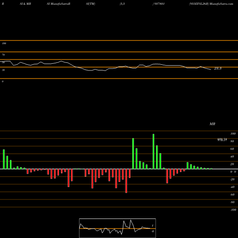The height and width of the screenshot is (238, 238).
Task: Click the MR panel title label
Action: point(212,124)
